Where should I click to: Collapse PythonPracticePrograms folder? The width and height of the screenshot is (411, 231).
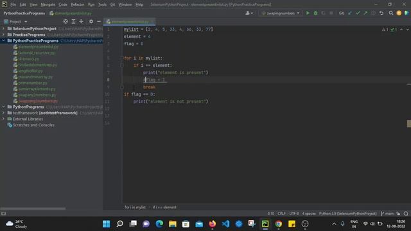(3, 40)
